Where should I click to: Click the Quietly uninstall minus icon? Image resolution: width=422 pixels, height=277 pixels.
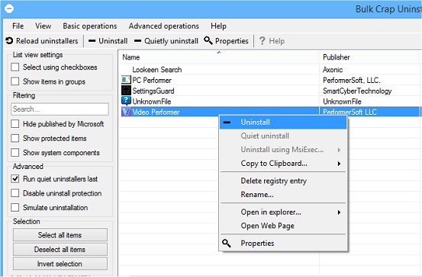(x=137, y=41)
